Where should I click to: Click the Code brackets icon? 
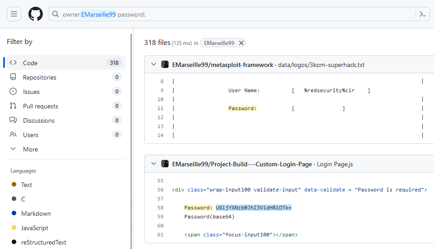(x=13, y=62)
